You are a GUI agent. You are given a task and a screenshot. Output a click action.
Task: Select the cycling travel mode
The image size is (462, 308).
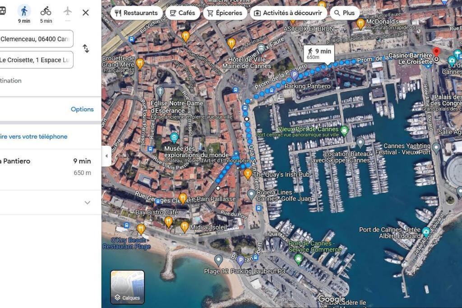point(46,14)
